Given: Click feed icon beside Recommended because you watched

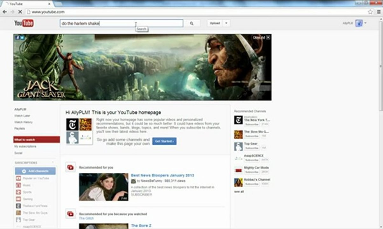Looking at the screenshot, I should (71, 214).
